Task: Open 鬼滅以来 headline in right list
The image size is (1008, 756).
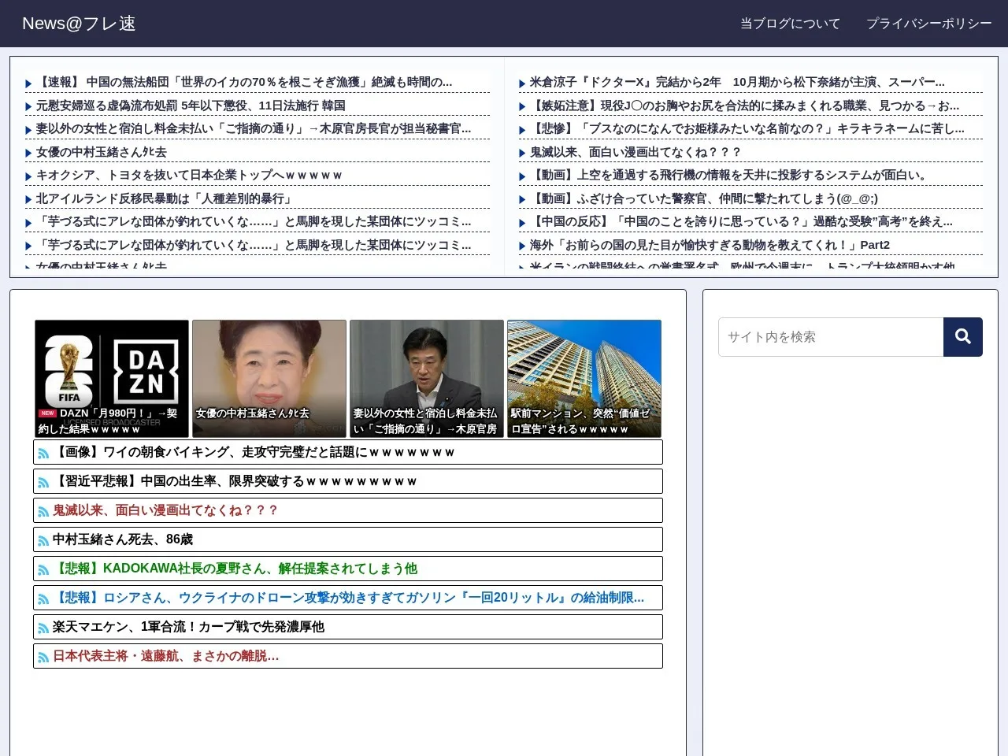Action: point(636,152)
